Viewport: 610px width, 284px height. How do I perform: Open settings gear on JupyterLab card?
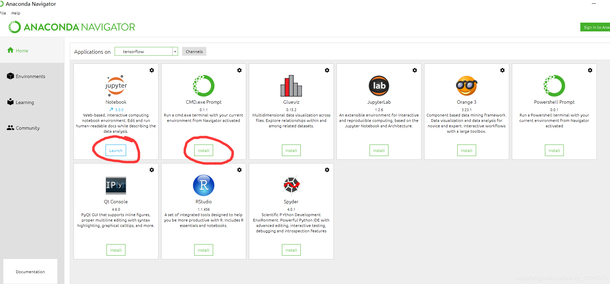[415, 70]
